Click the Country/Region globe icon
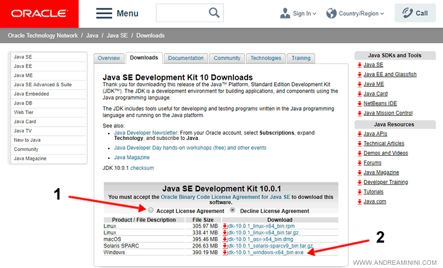This screenshot has width=443, height=268. coord(332,13)
